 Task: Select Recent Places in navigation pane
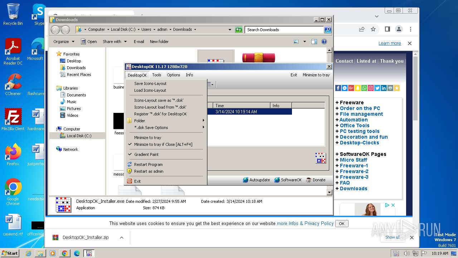coord(75,75)
